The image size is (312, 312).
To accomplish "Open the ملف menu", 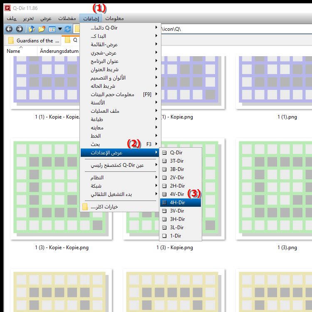I will [12, 18].
